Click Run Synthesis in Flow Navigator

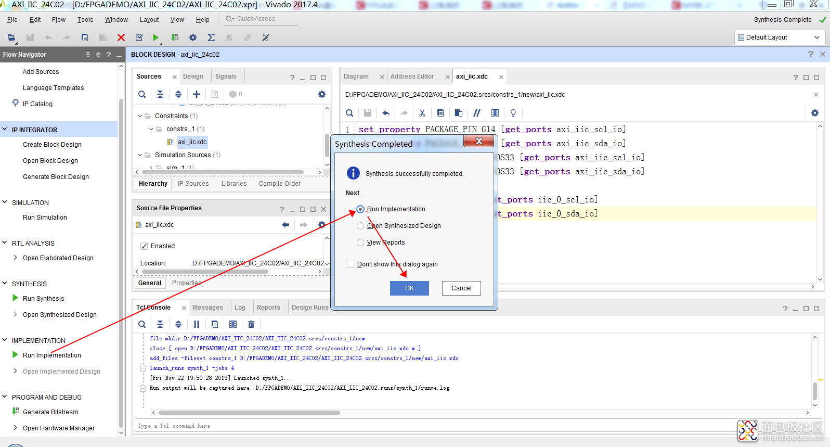(43, 299)
